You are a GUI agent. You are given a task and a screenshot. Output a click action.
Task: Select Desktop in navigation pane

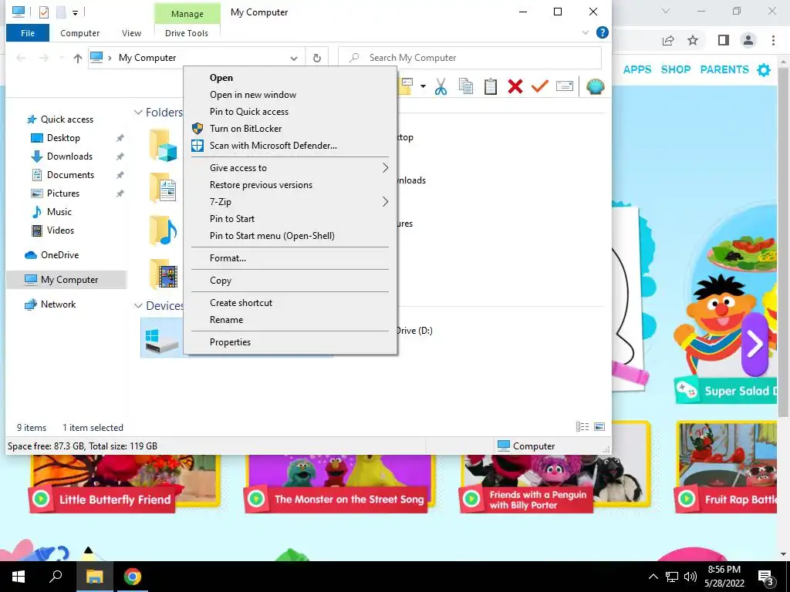tap(63, 138)
